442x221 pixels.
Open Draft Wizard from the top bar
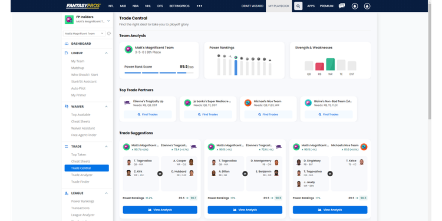pyautogui.click(x=252, y=6)
